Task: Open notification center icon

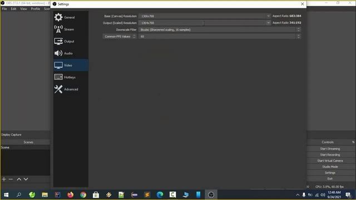Action: [348, 195]
